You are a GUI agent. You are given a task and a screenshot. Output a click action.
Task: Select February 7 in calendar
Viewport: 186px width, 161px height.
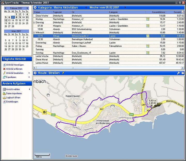click(13, 17)
